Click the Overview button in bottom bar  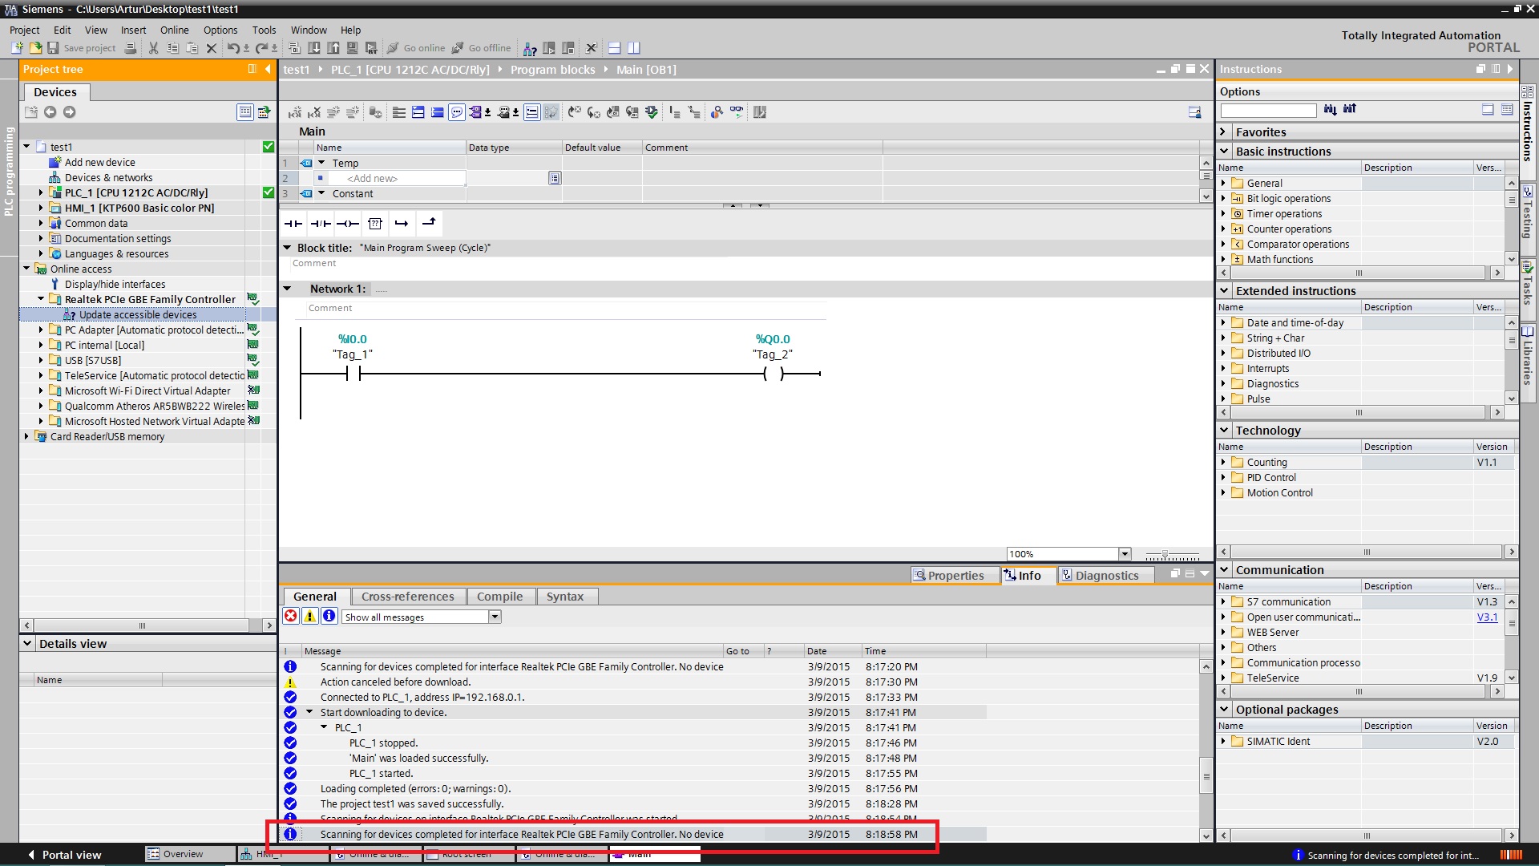(x=189, y=855)
